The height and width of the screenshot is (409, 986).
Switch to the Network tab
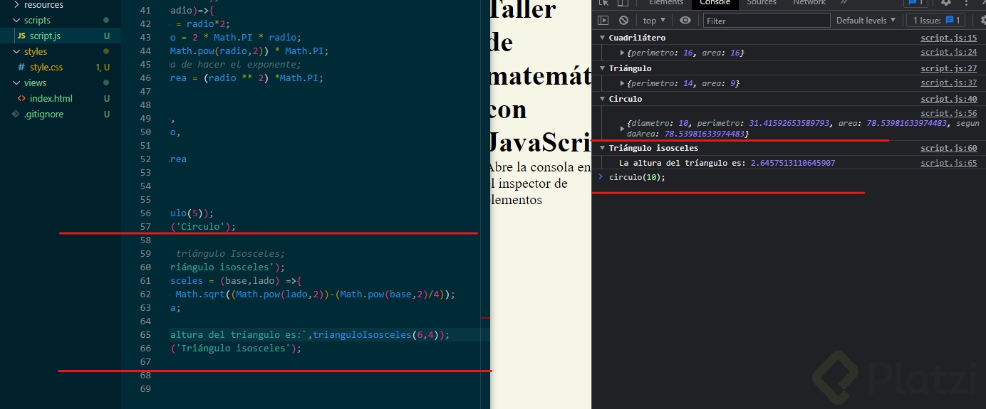(x=809, y=3)
